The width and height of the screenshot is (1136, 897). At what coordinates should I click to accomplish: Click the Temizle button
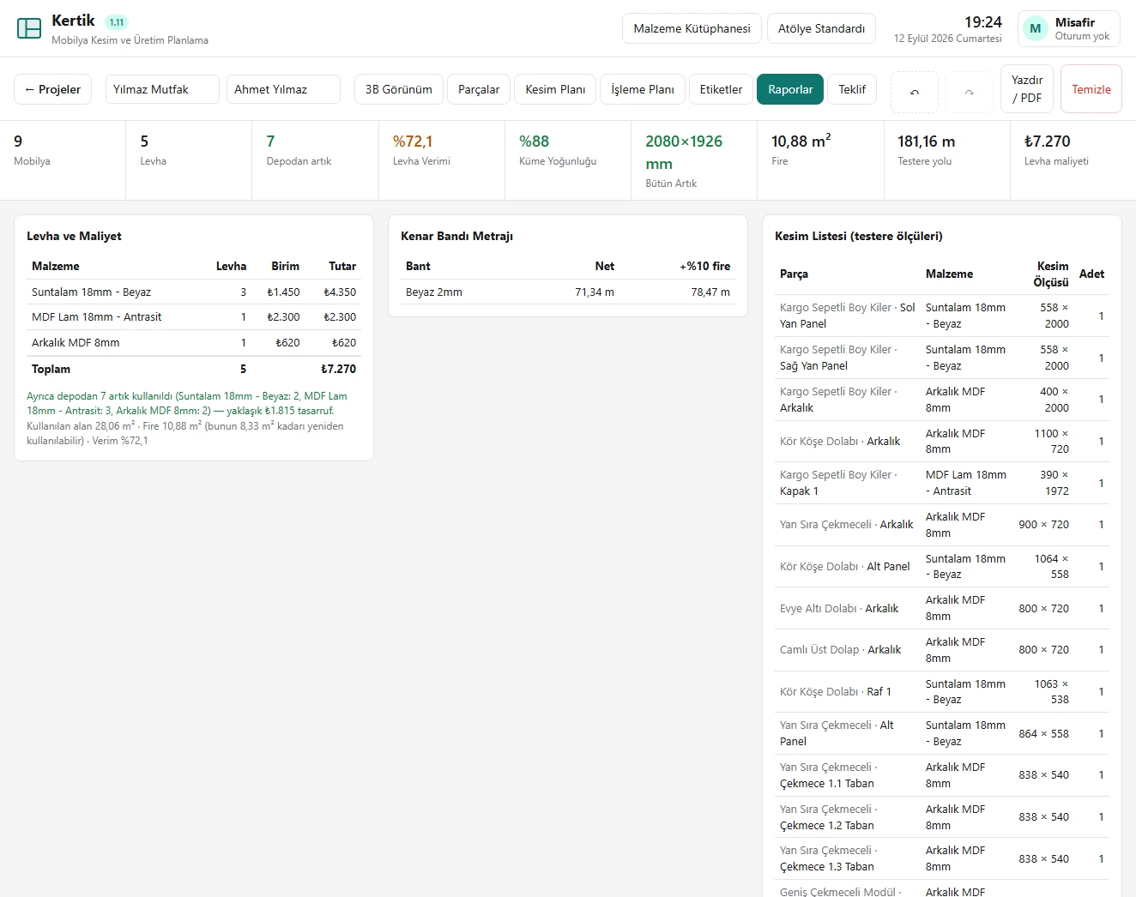(1091, 89)
